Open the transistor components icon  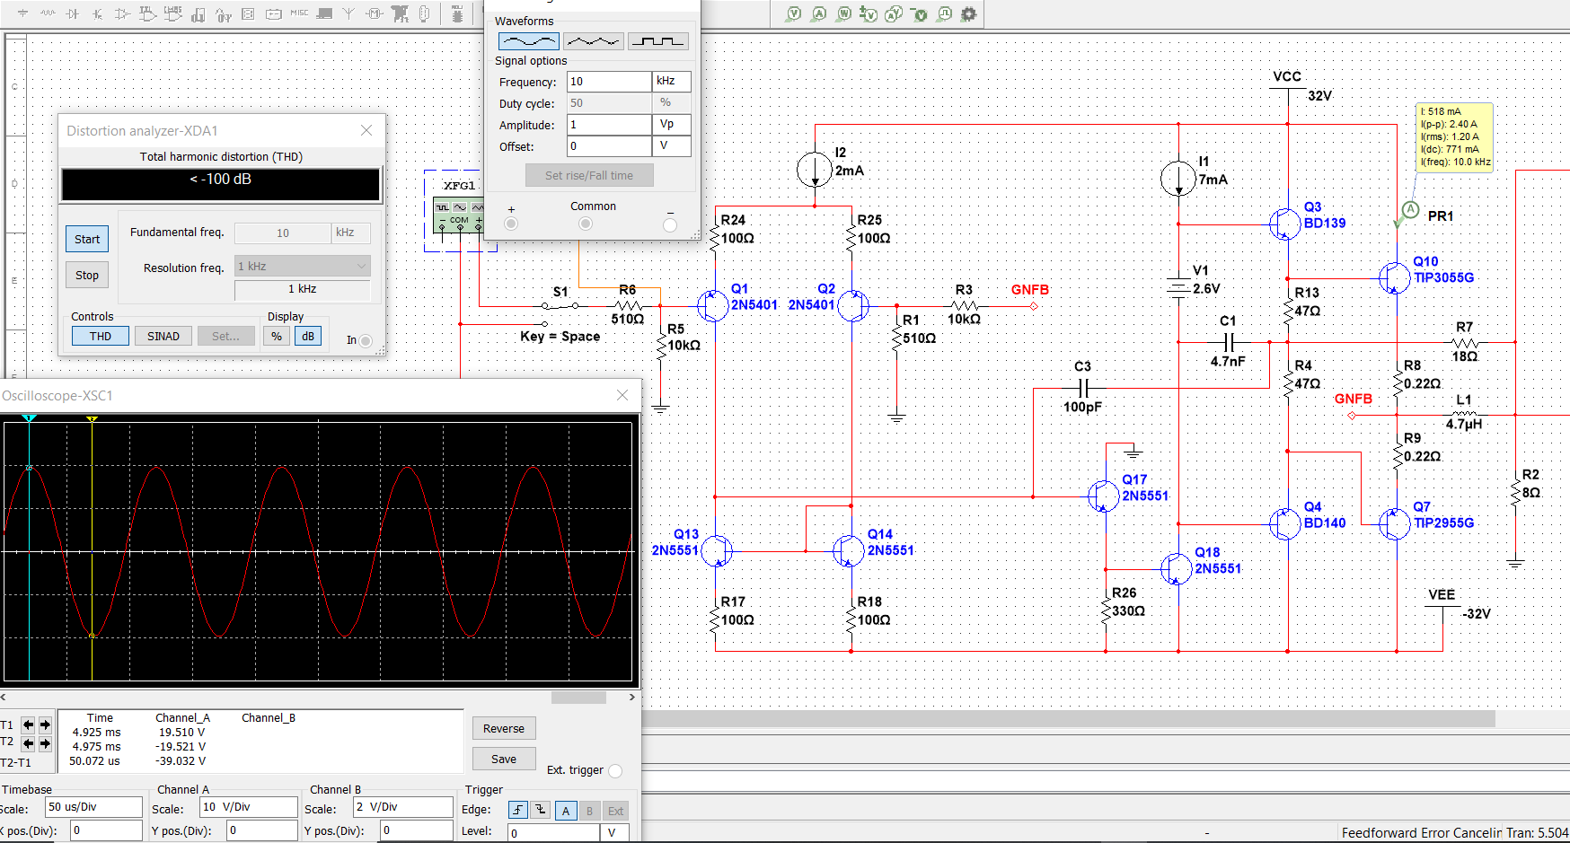pos(98,13)
